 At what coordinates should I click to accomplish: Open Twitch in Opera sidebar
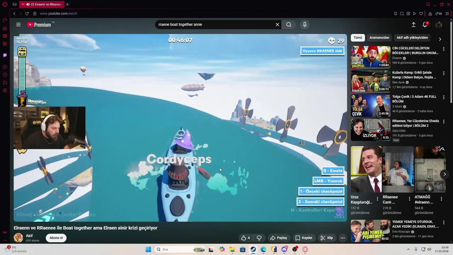tap(5, 55)
